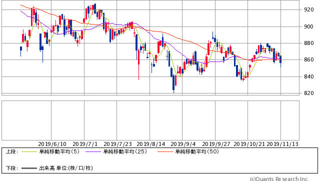Click the 920 price axis label
Image resolution: width=319 pixels, height=181 pixels.
pyautogui.click(x=309, y=9)
